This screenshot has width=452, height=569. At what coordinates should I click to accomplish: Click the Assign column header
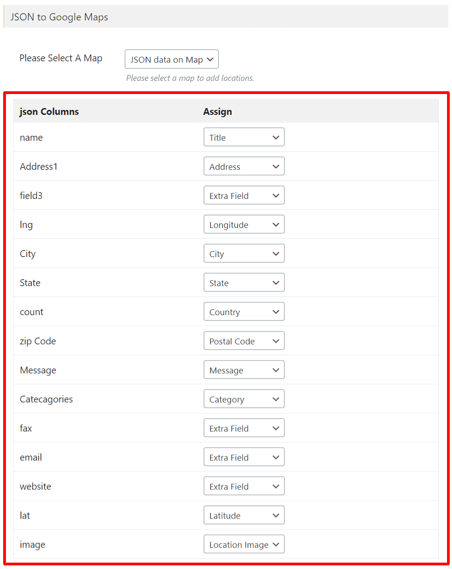pos(217,111)
